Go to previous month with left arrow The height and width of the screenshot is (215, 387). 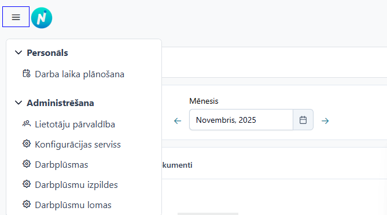pos(178,121)
